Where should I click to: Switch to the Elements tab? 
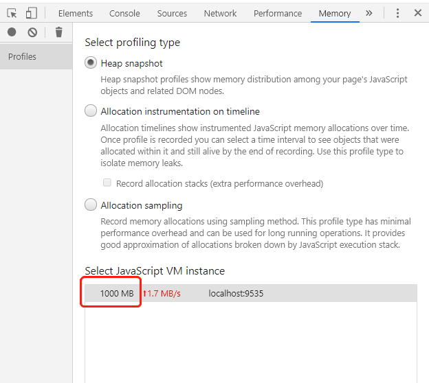click(x=76, y=14)
